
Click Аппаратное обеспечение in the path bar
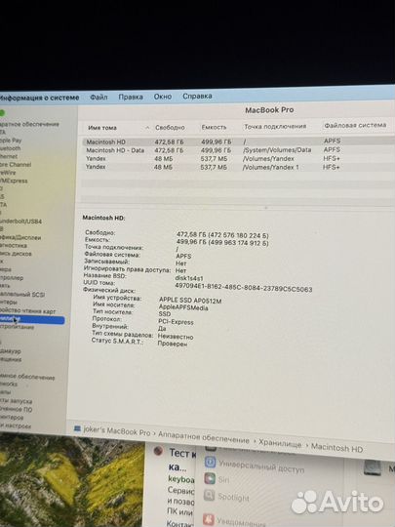(x=204, y=437)
